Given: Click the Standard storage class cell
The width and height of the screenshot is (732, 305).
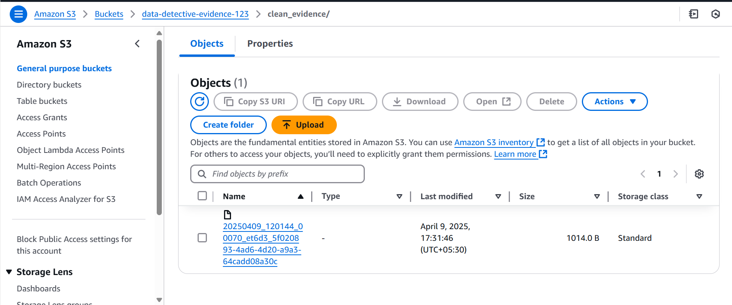Looking at the screenshot, I should [x=635, y=238].
